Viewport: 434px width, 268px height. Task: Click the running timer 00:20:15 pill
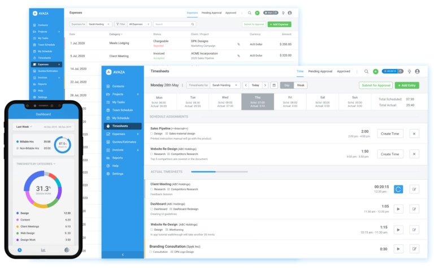click(x=393, y=71)
